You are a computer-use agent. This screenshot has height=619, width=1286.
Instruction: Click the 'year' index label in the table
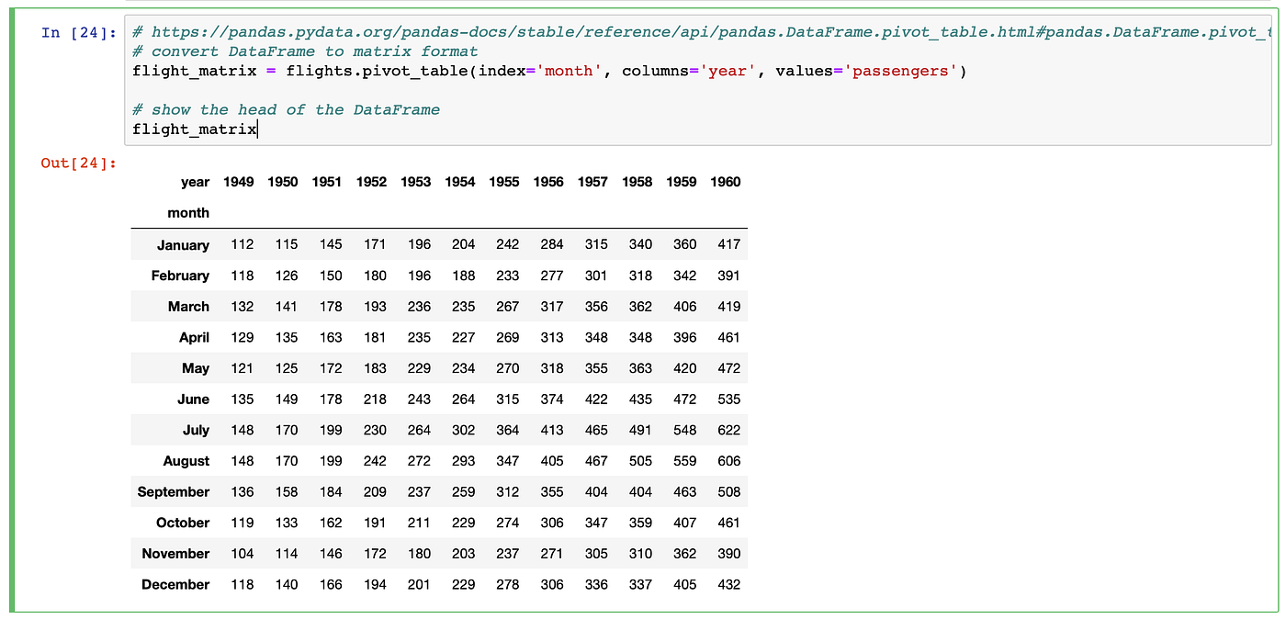[195, 182]
